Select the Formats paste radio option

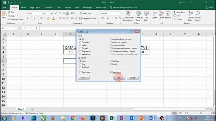[x=80, y=48]
